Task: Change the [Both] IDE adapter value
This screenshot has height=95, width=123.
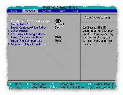Action: coord(59,41)
